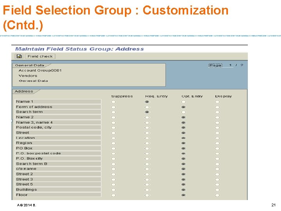Set Name 1 to Suppress

pyautogui.click(x=114, y=102)
